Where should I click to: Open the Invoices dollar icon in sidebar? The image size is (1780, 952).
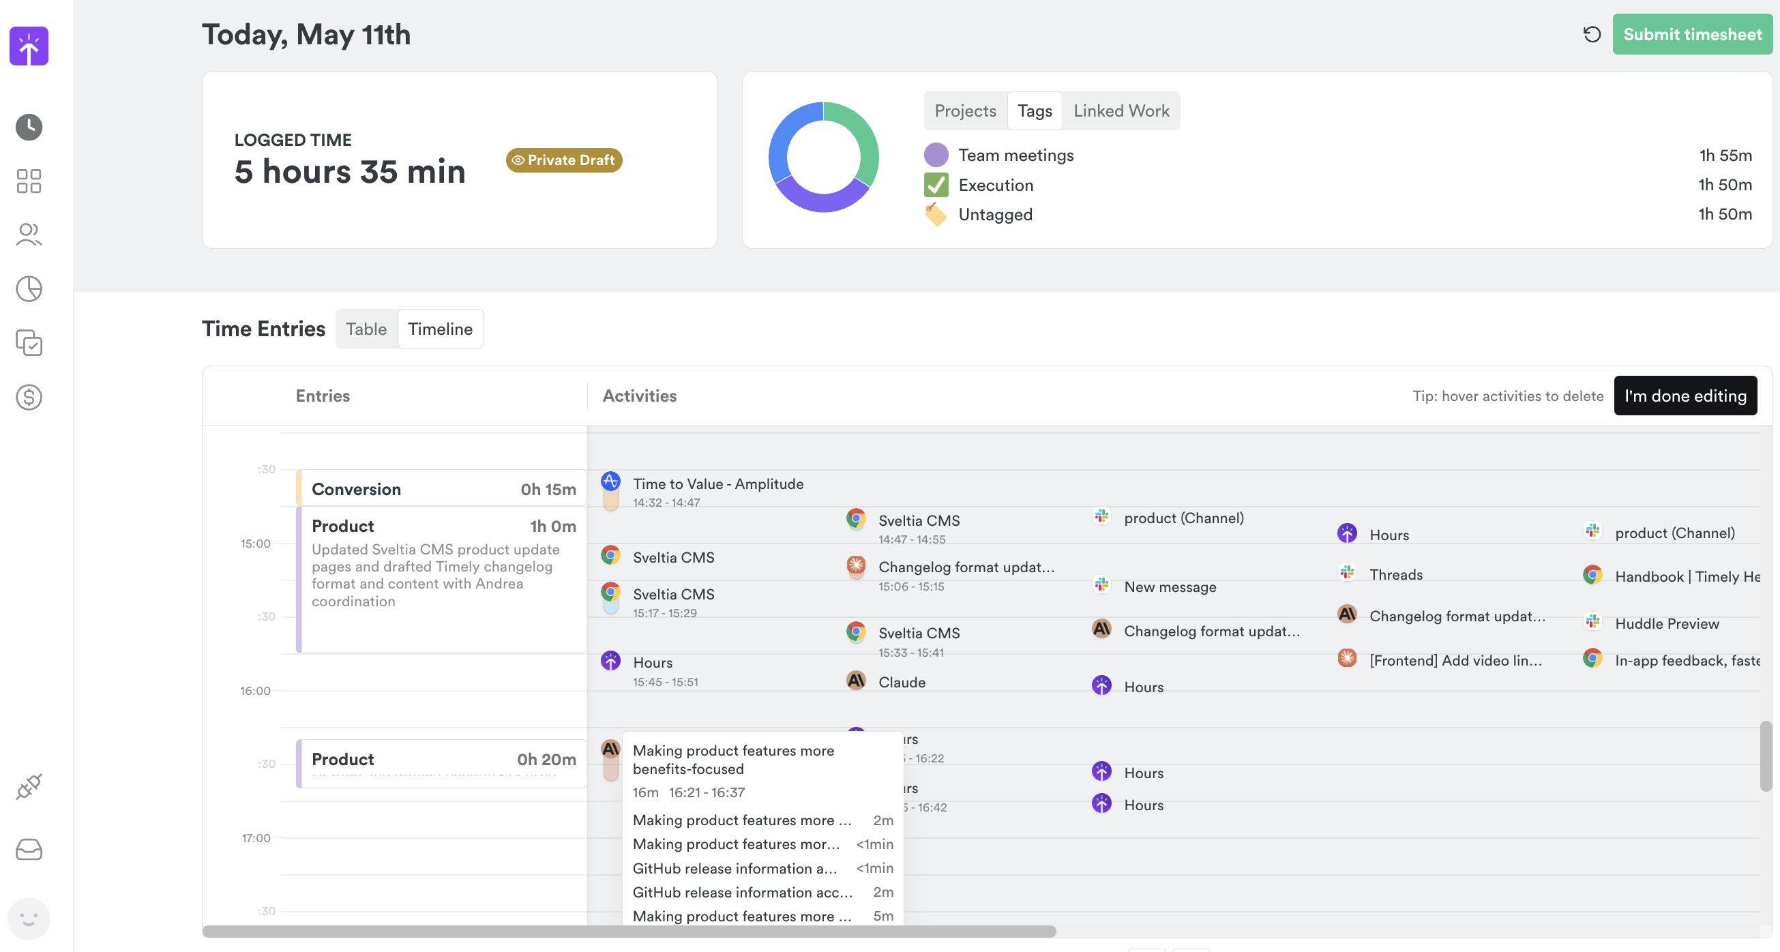[x=29, y=396]
